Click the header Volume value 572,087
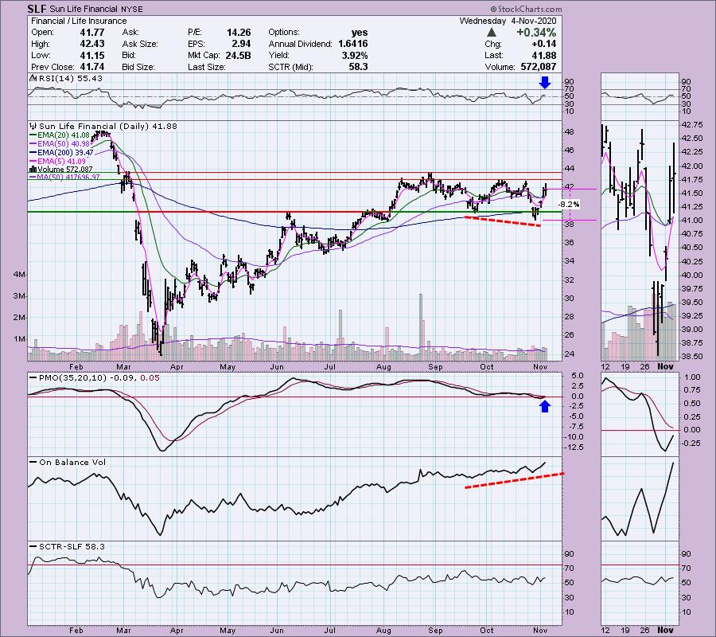Image resolution: width=716 pixels, height=637 pixels. (539, 67)
